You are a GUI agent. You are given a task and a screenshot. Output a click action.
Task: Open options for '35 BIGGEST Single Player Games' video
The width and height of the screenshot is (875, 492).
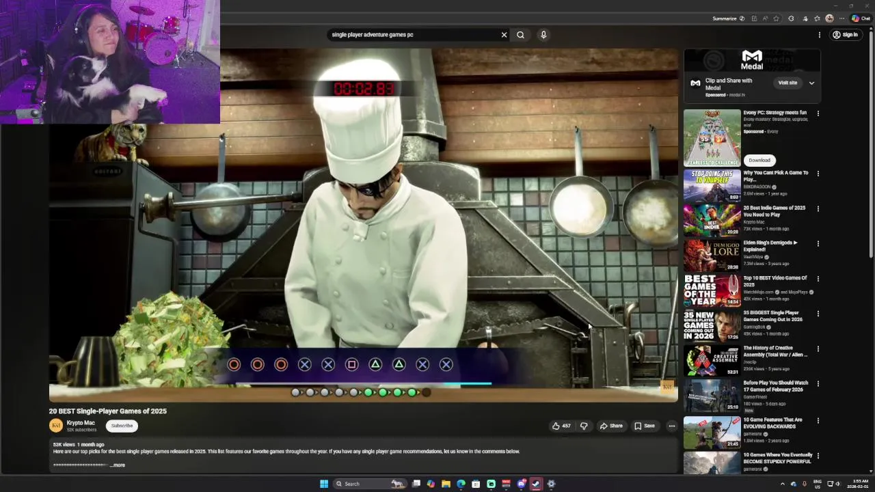[x=818, y=314]
